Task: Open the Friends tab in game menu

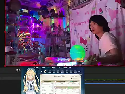Action: 49,72
